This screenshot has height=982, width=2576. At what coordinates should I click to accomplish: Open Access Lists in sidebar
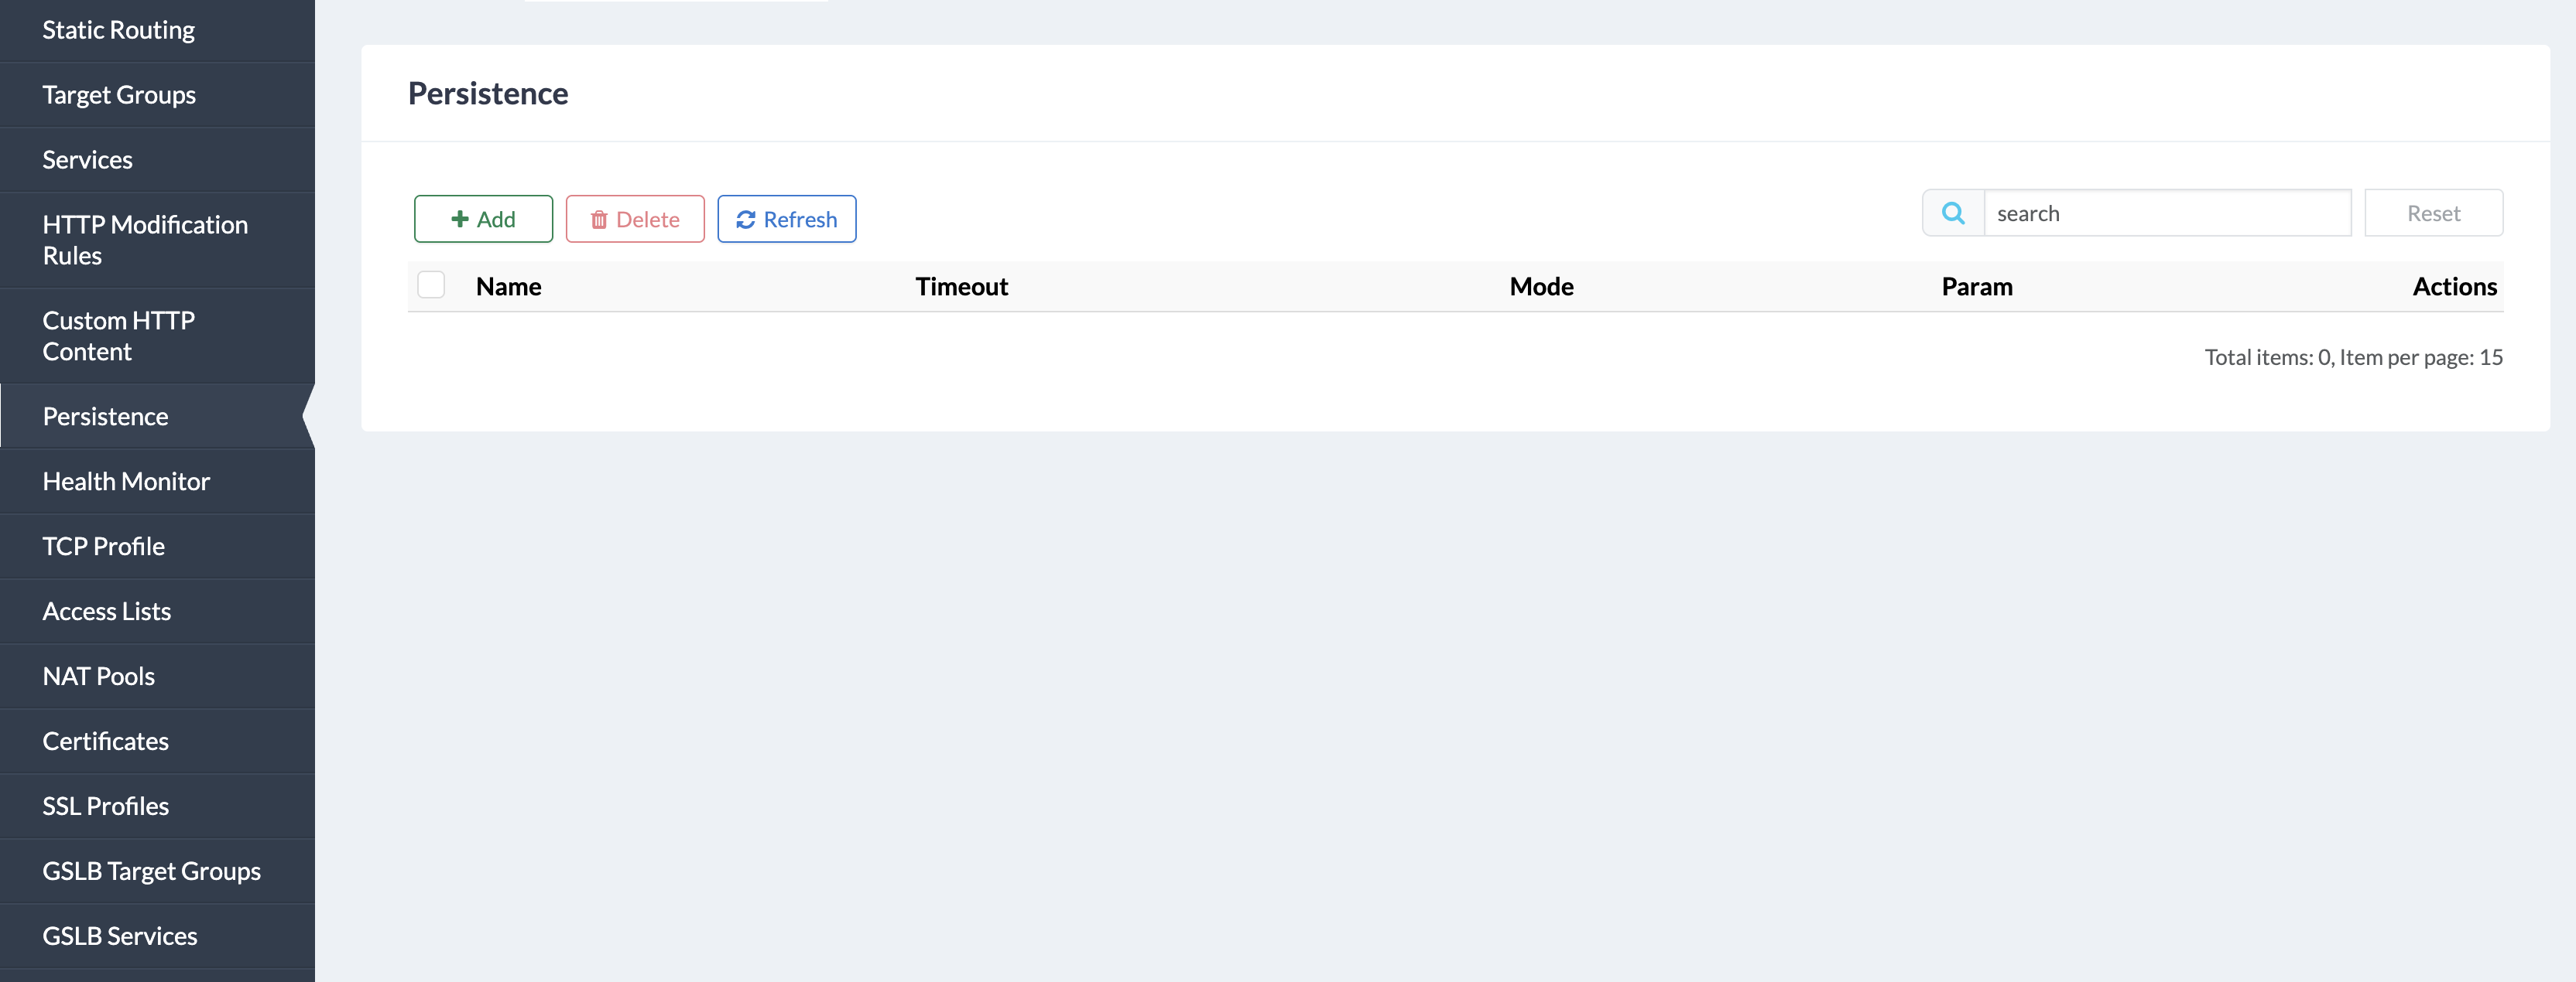(x=106, y=612)
